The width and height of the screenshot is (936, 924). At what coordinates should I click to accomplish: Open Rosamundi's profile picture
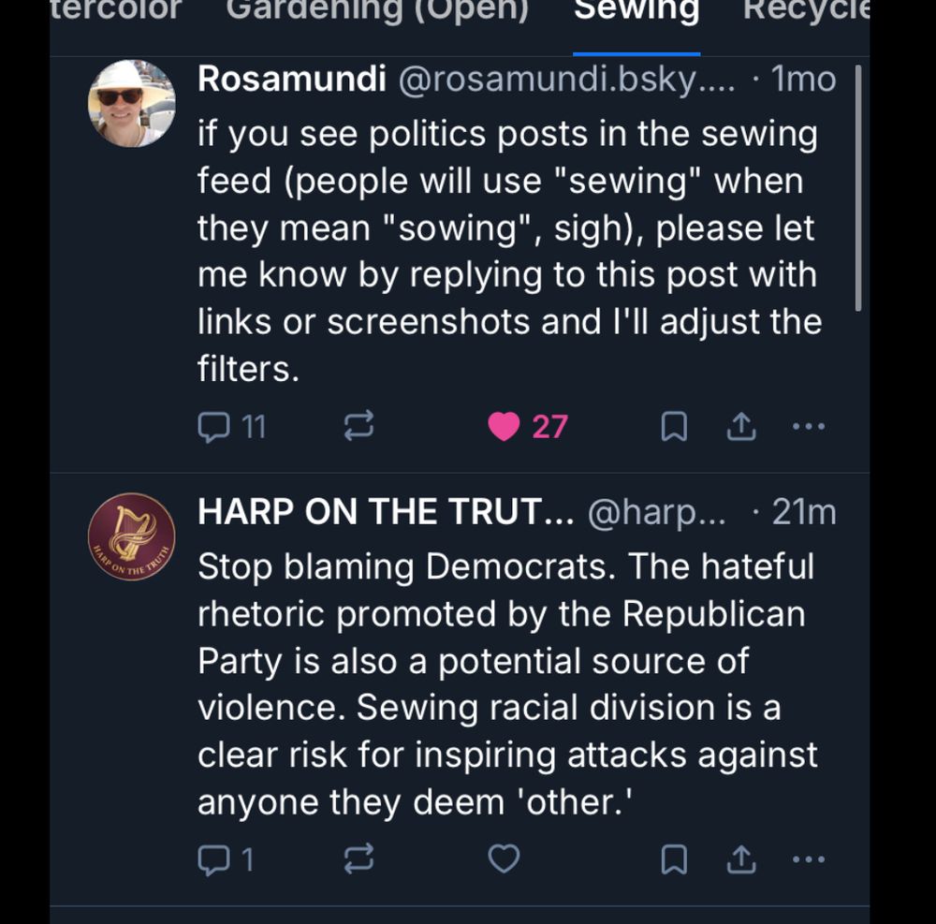(132, 104)
